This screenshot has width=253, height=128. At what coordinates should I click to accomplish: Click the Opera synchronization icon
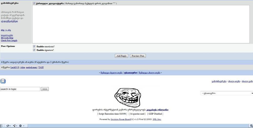pos(8,126)
